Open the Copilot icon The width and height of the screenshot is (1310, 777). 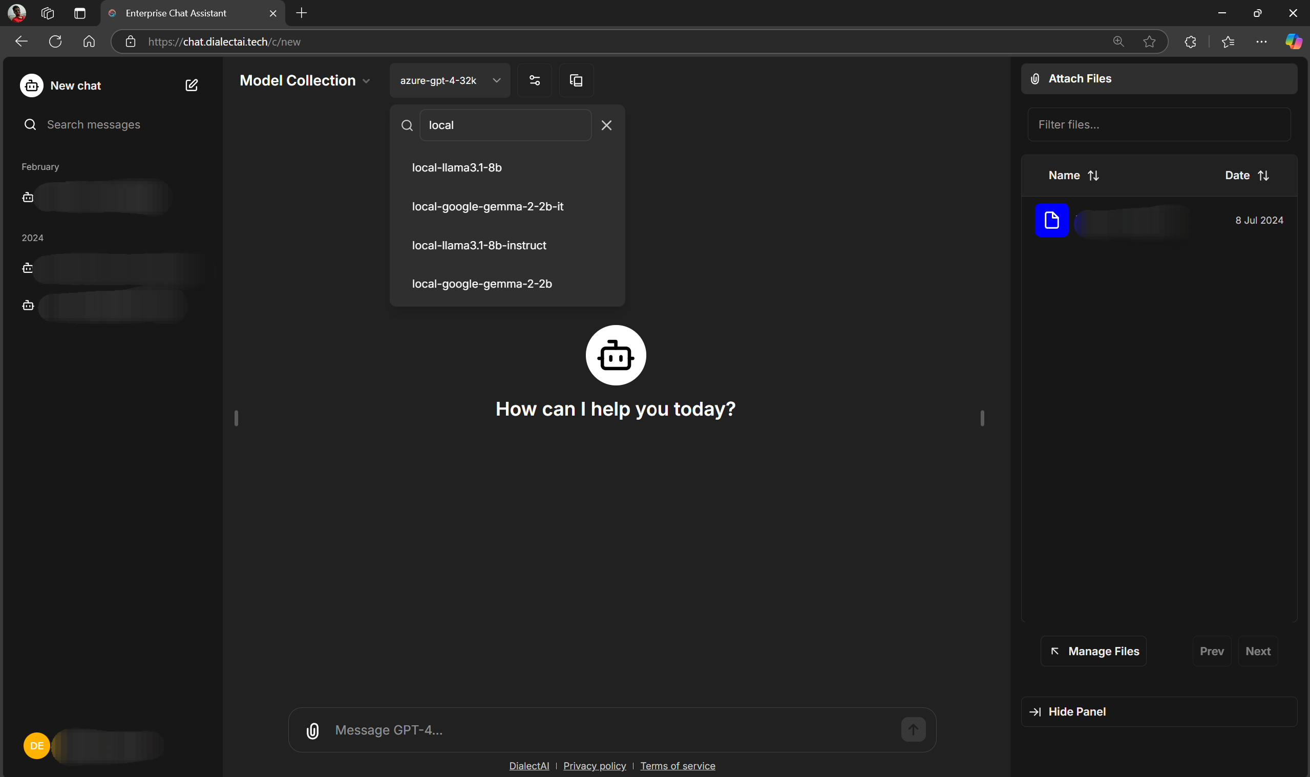[1293, 41]
